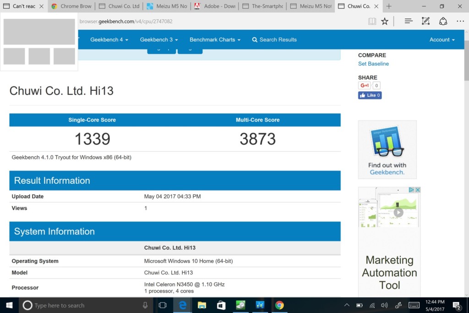Expand the Geekbench 4 dropdown menu
Screen dimensions: 469x313
(x=109, y=39)
